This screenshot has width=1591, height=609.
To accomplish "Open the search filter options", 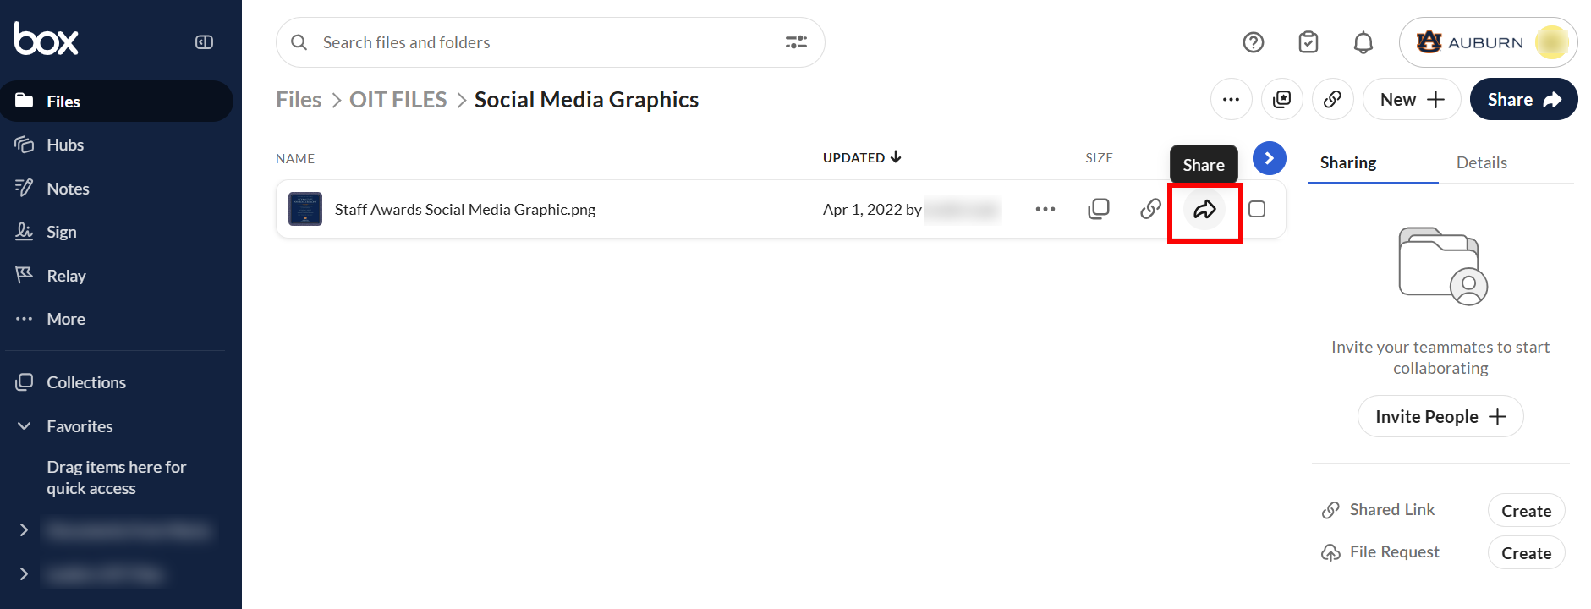I will (x=796, y=42).
